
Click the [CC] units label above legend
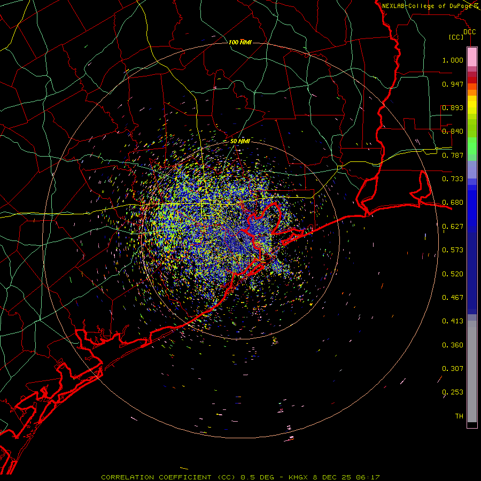tap(456, 37)
